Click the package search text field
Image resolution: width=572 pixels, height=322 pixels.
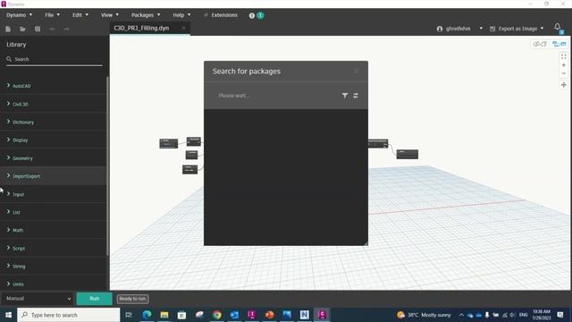275,96
